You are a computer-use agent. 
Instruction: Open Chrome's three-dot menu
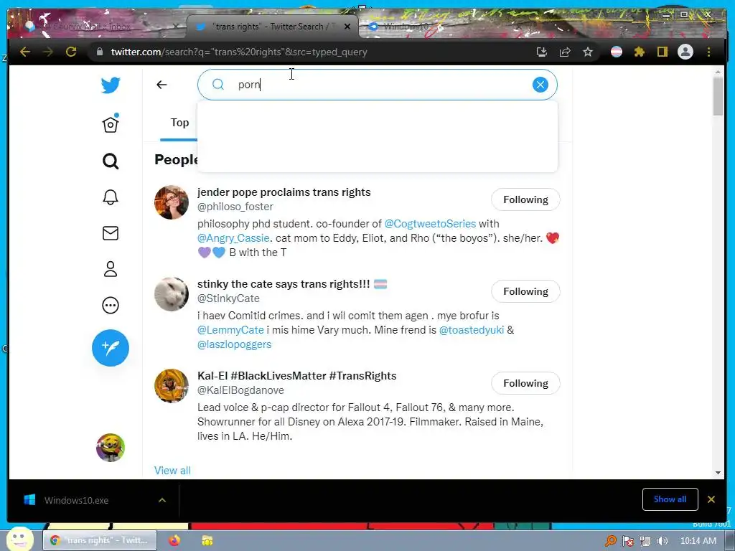(708, 52)
